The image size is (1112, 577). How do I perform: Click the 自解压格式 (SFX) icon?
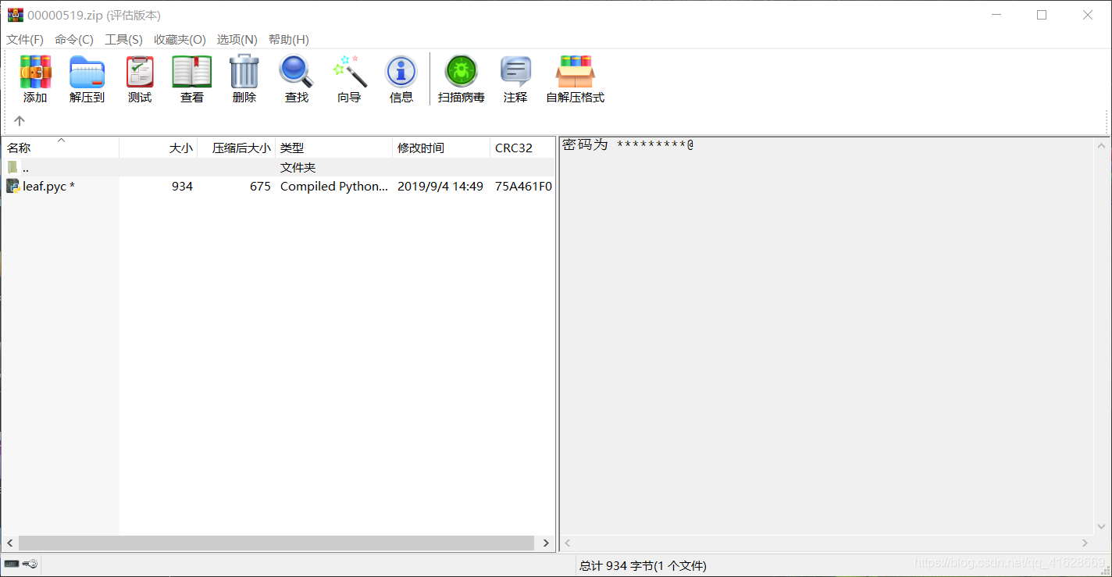[575, 72]
